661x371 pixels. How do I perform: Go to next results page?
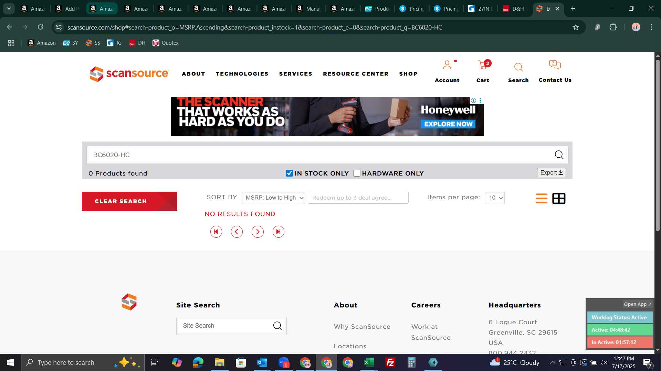click(x=258, y=232)
